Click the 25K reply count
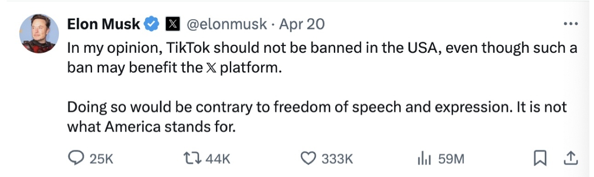The image size is (594, 177). 101,159
